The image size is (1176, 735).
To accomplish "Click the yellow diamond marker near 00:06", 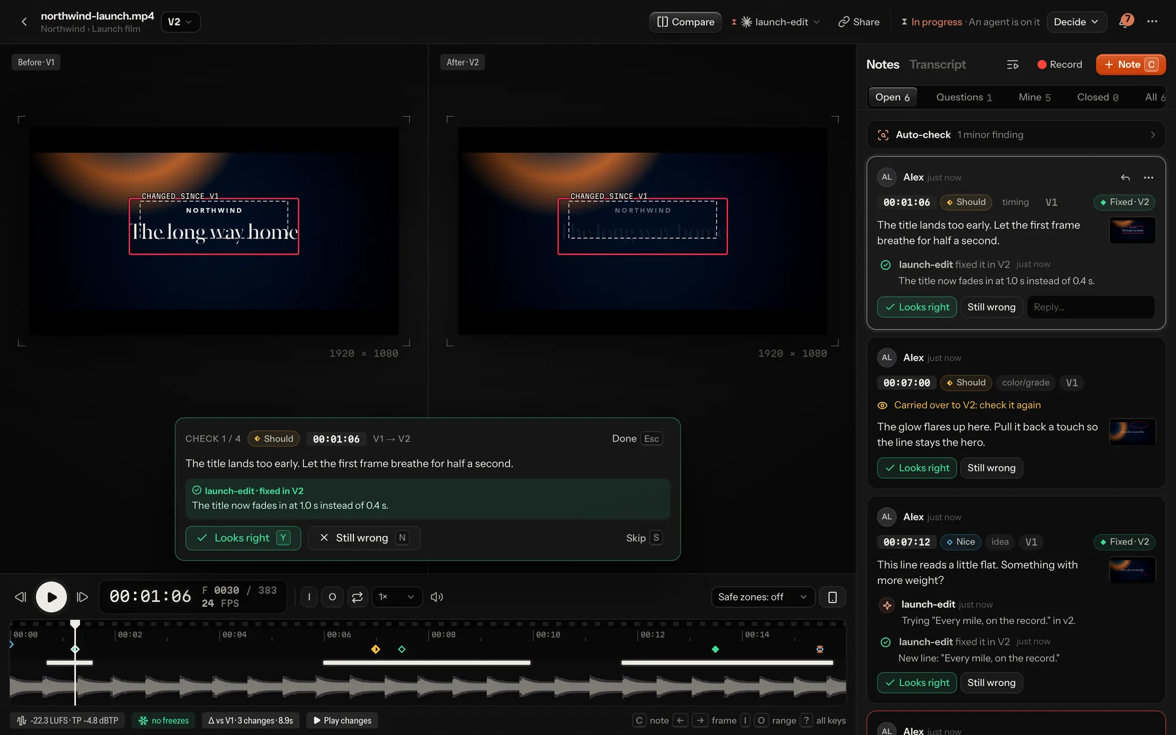I will tap(376, 649).
